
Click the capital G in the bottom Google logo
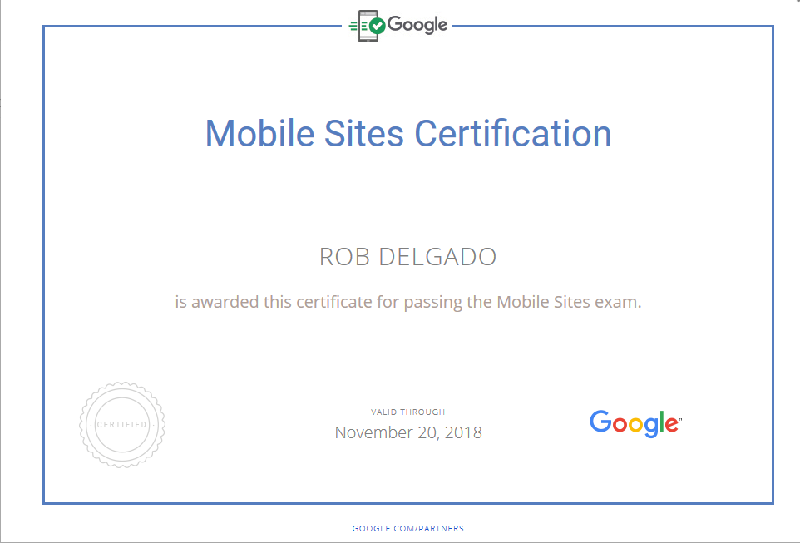click(x=600, y=423)
